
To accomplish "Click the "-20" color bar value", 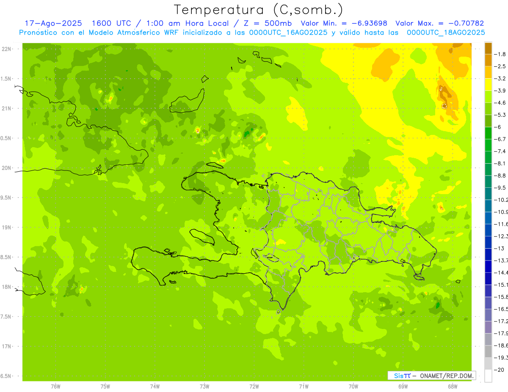I will pos(499,370).
